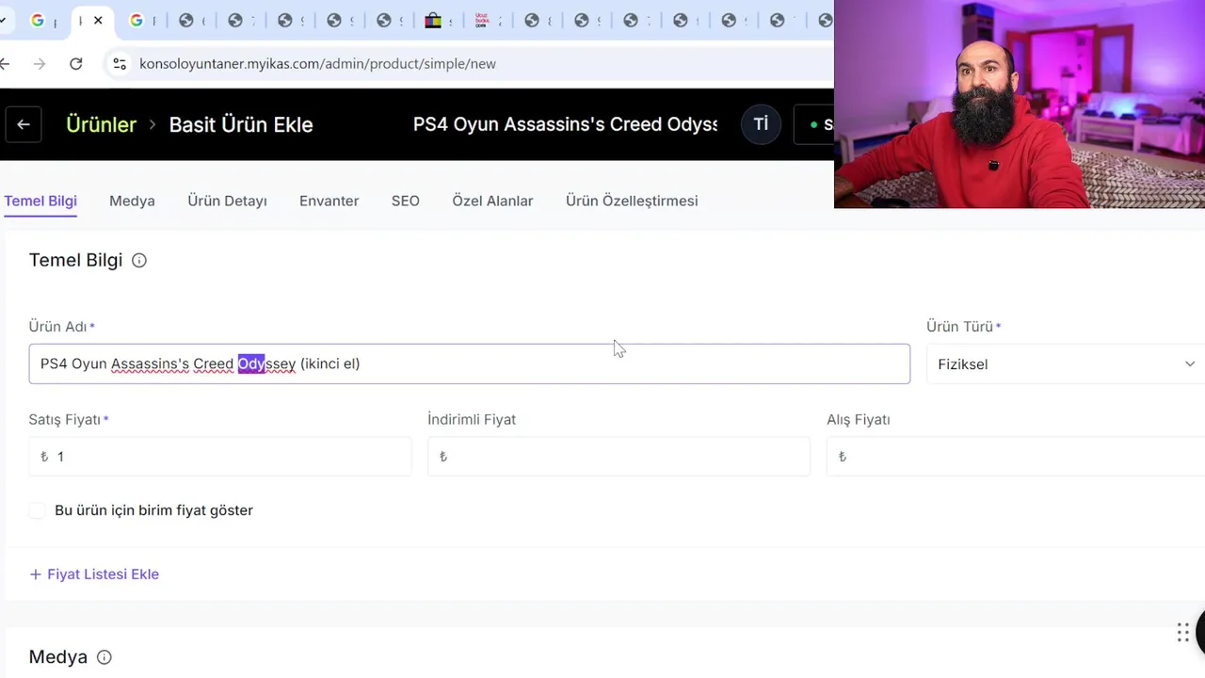Focus the Satış Fiyatı price field
The height and width of the screenshot is (678, 1205).
(220, 457)
